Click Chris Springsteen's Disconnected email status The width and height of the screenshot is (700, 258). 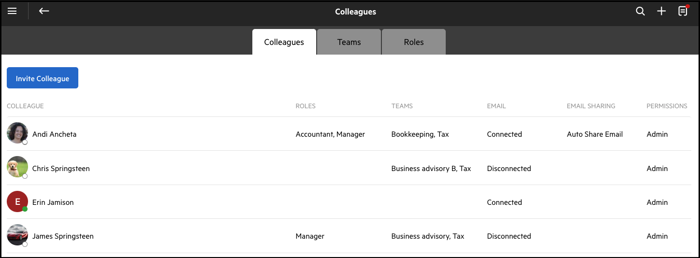point(509,169)
